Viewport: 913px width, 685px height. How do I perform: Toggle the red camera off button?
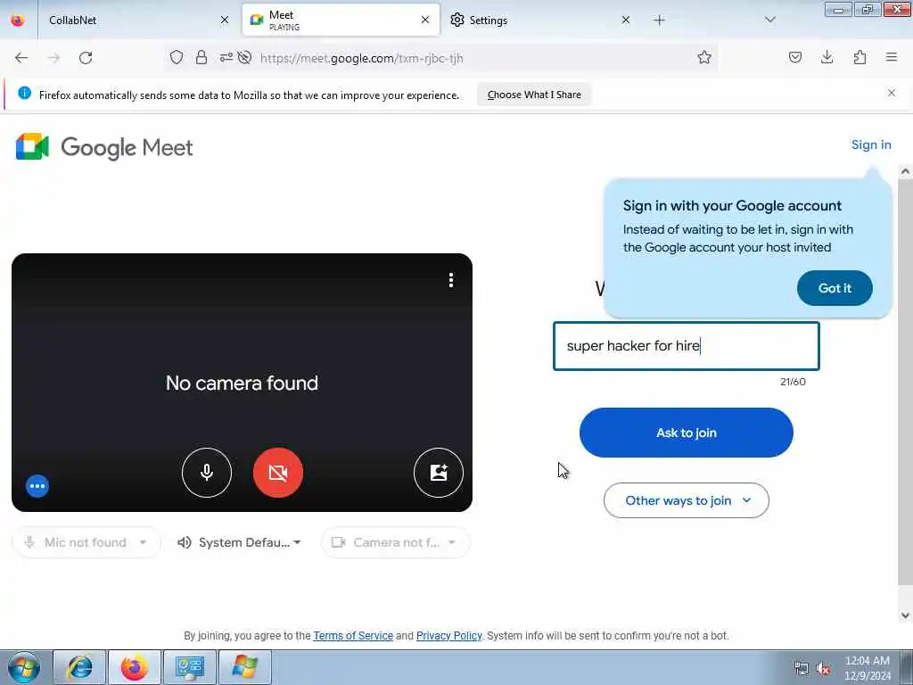pyautogui.click(x=278, y=473)
